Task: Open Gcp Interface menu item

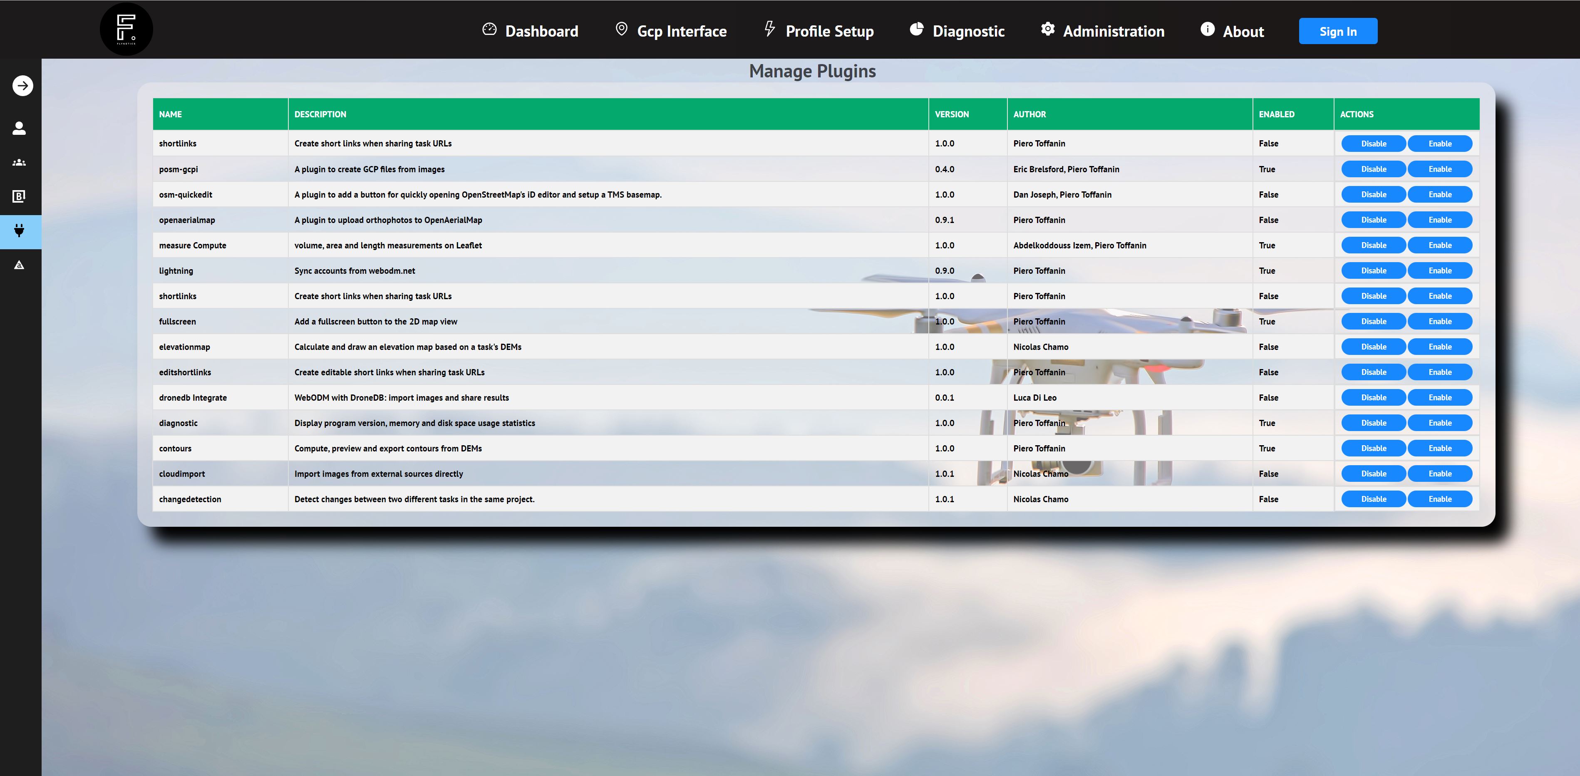Action: (x=681, y=31)
